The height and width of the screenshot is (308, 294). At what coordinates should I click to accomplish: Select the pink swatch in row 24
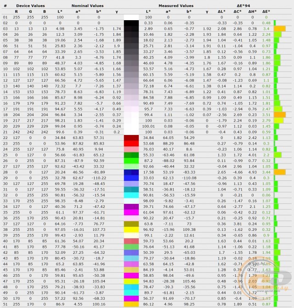pos(131,149)
